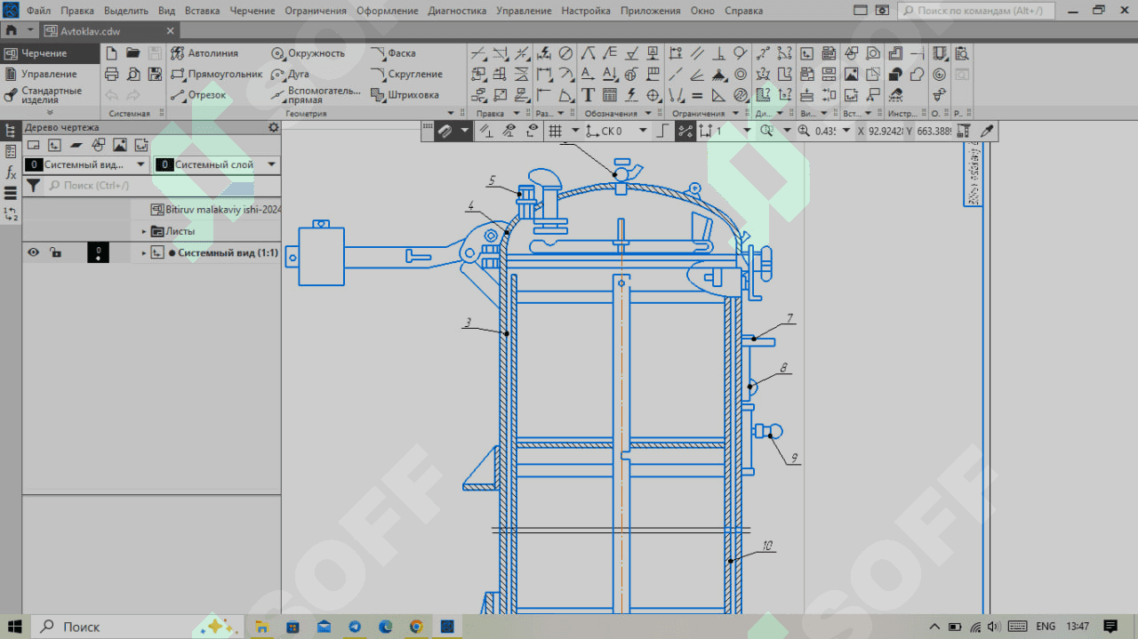1138x639 pixels.
Task: Open grid options dropdown arrow
Action: click(x=573, y=131)
